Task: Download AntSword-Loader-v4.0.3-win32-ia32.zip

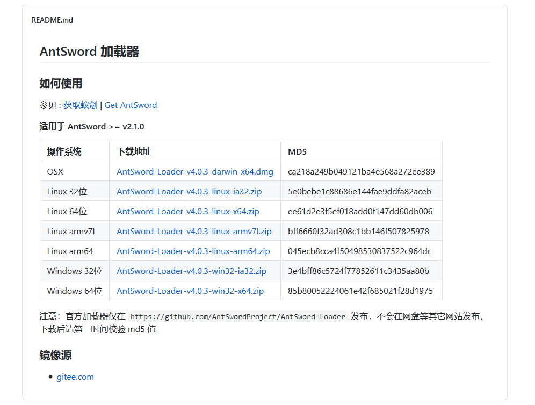Action: coord(191,271)
